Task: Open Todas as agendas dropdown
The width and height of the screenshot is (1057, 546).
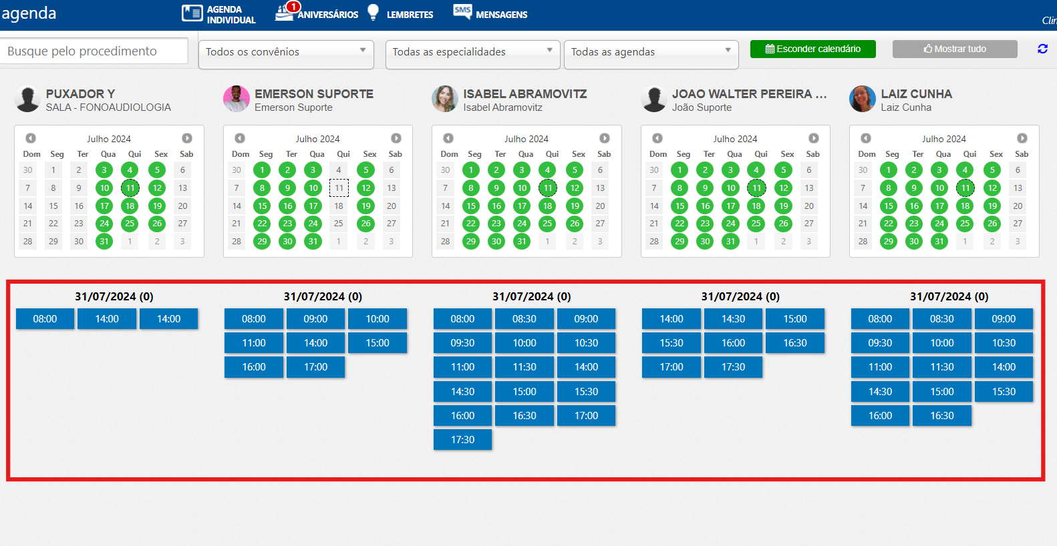Action: [x=651, y=54]
